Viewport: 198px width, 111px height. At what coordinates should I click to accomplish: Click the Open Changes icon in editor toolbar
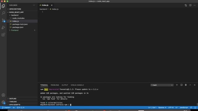[x=186, y=5]
